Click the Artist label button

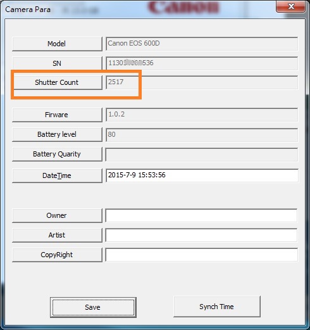[57, 235]
